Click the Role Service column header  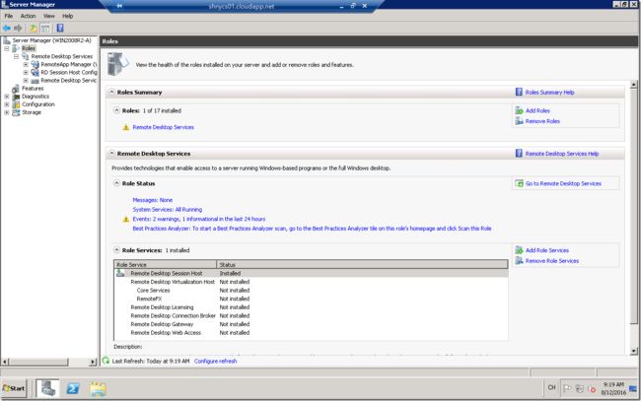(x=165, y=265)
